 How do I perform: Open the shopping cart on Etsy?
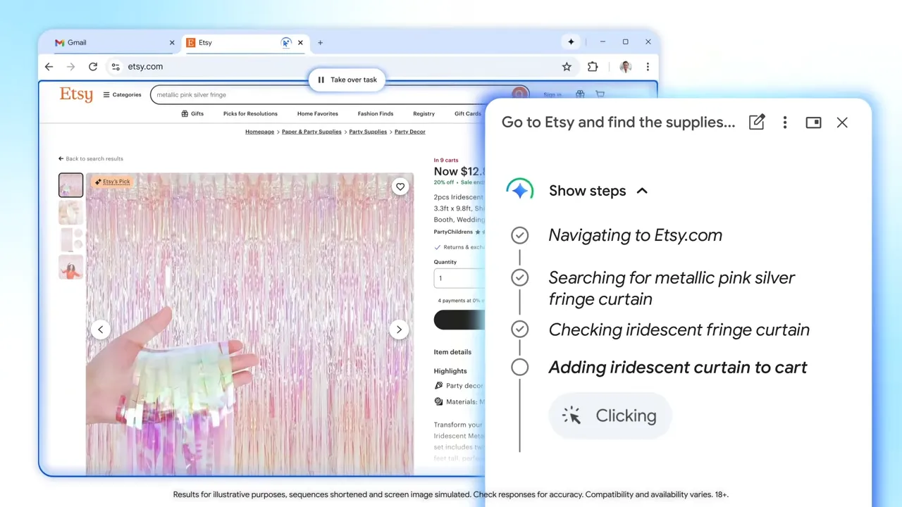600,94
